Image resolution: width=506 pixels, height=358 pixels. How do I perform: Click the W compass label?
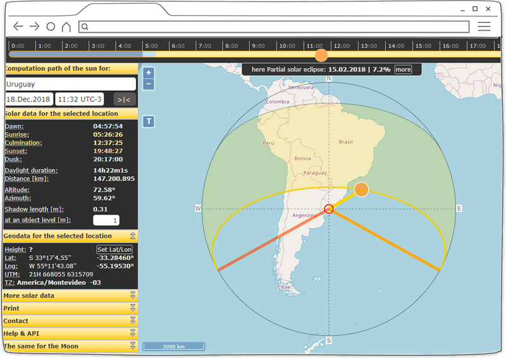[x=198, y=208]
